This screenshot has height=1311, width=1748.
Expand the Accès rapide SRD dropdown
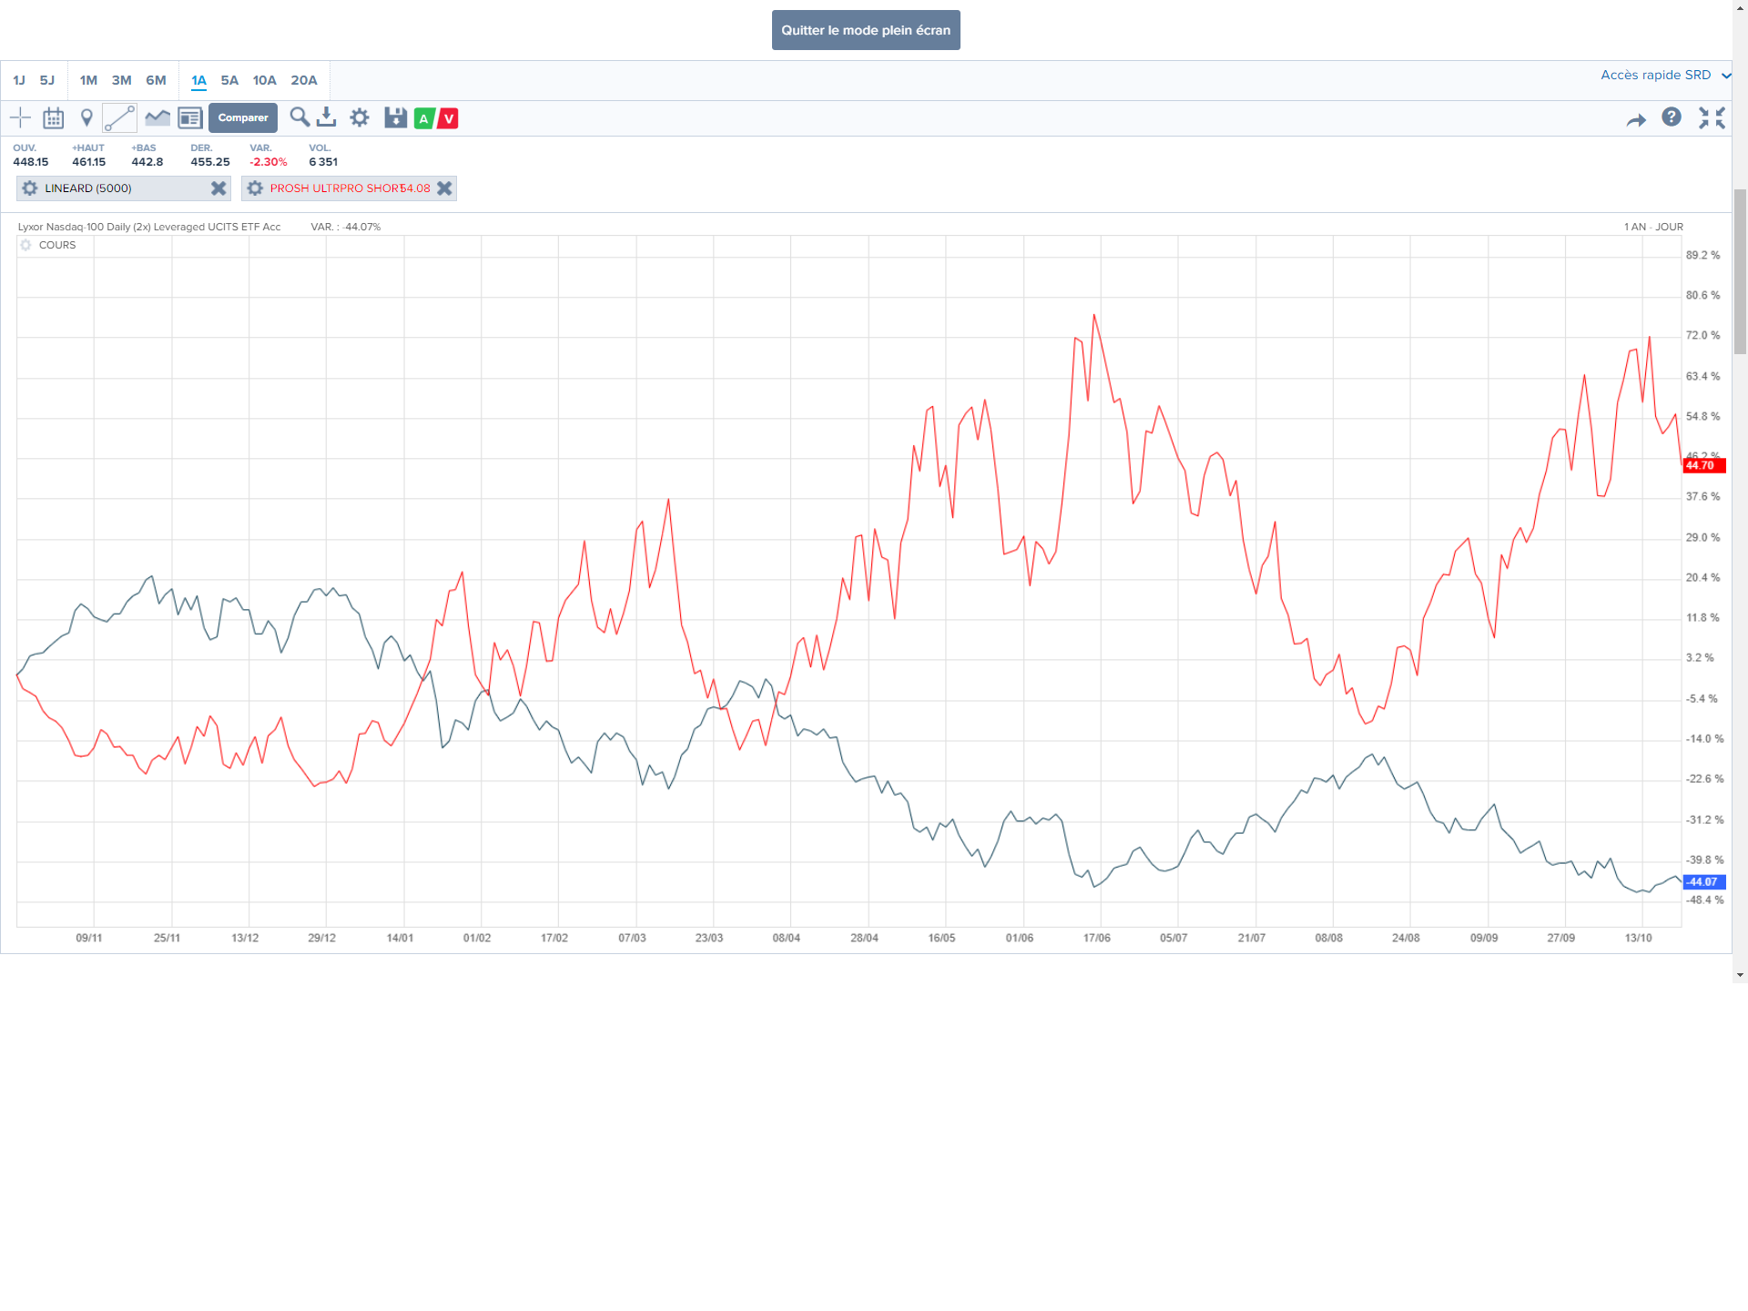click(x=1665, y=75)
